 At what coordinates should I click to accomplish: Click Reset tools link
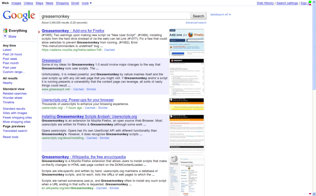[x=11, y=137]
